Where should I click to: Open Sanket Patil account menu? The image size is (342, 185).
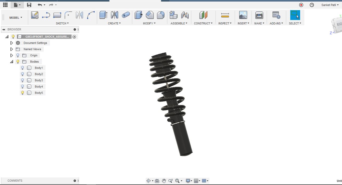pyautogui.click(x=330, y=5)
